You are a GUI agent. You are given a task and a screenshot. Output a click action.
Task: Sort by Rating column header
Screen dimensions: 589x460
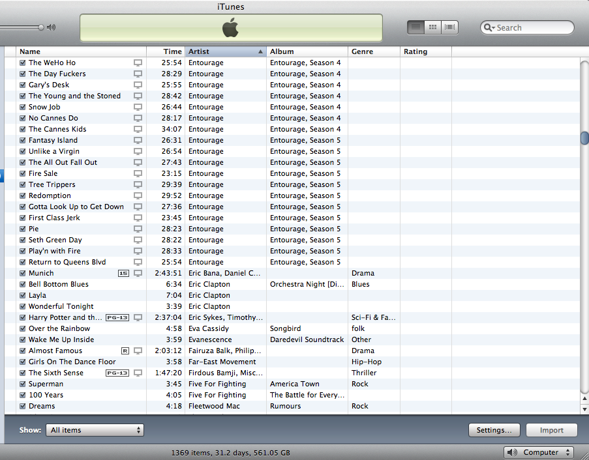pos(426,51)
